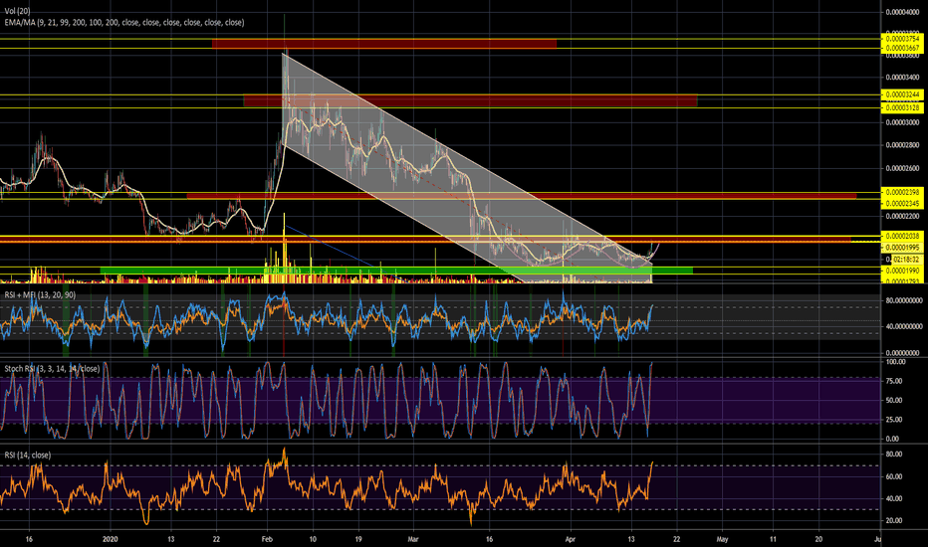This screenshot has width=928, height=547.
Task: Click the 19 date label on time axis
Action: point(358,539)
